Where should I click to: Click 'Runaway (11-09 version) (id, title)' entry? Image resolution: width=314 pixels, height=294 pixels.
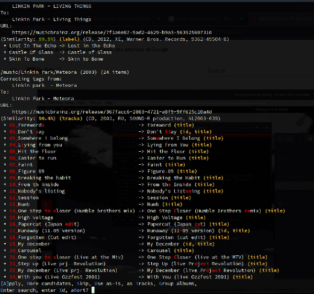[x=198, y=231]
